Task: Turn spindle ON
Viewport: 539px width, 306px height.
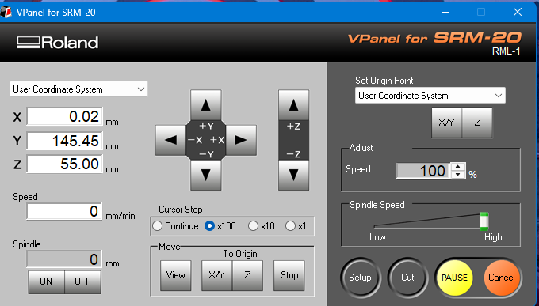Action: [46, 281]
